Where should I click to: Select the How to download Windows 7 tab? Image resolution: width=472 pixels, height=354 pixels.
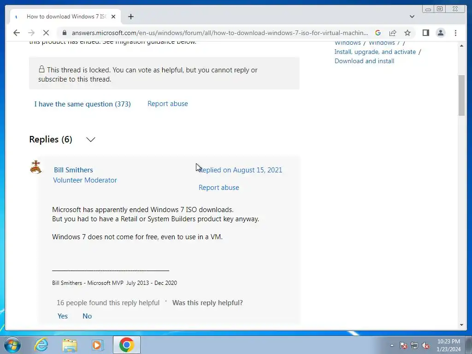pyautogui.click(x=65, y=17)
